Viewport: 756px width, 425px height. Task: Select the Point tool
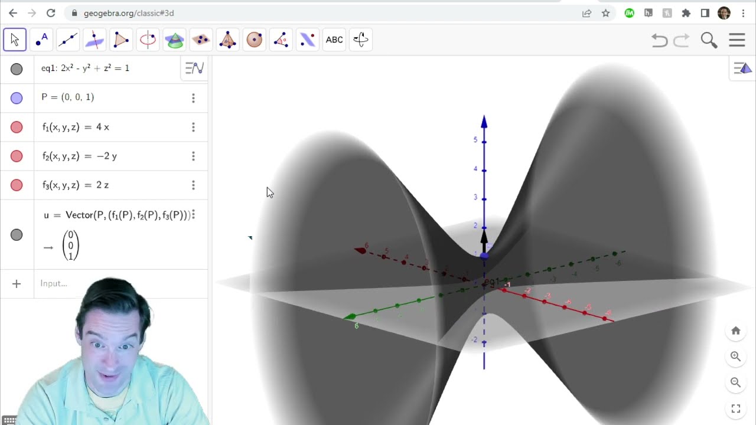click(x=41, y=40)
